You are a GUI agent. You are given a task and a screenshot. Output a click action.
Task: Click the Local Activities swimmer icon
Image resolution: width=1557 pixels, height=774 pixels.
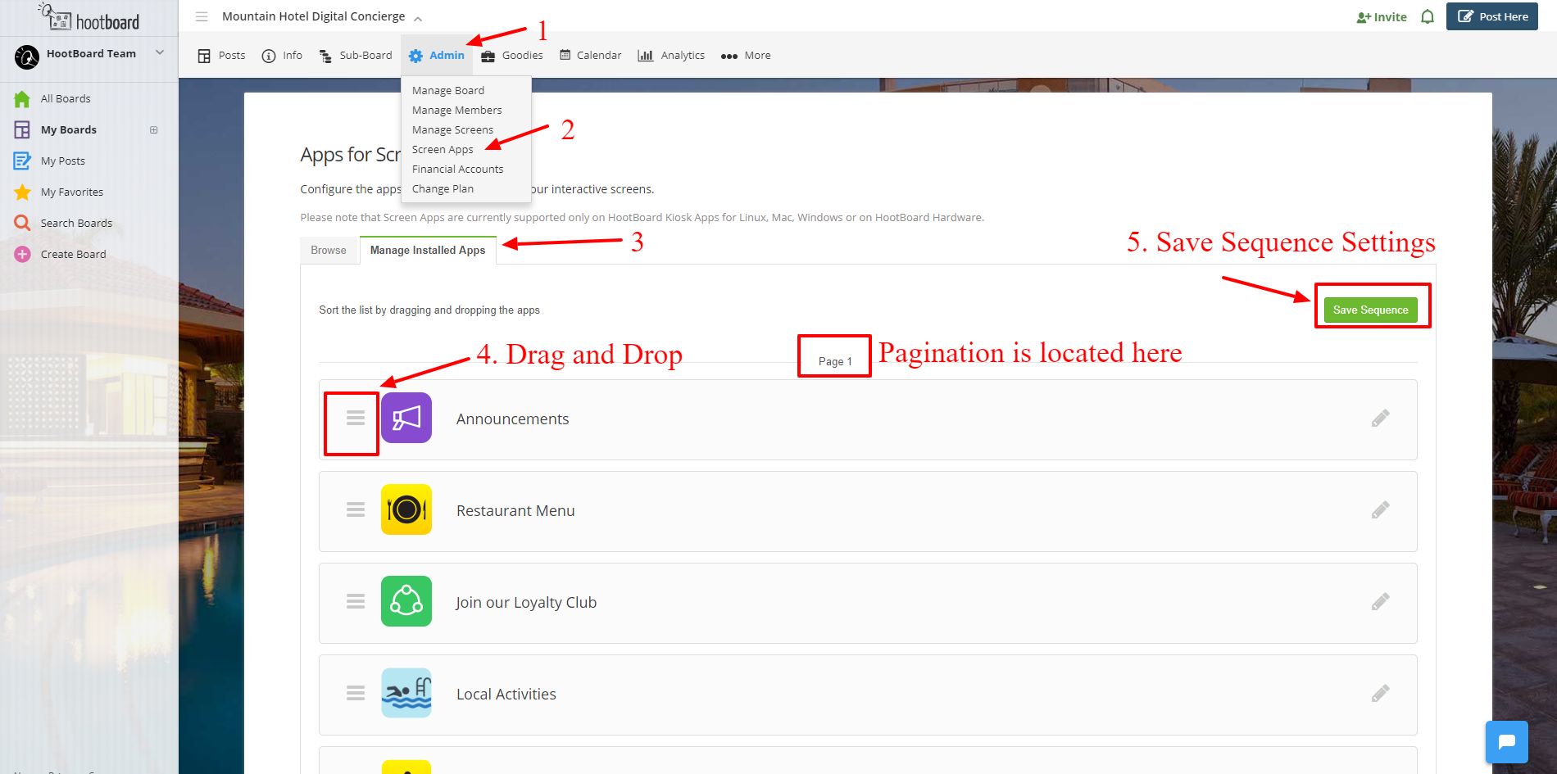pyautogui.click(x=406, y=694)
